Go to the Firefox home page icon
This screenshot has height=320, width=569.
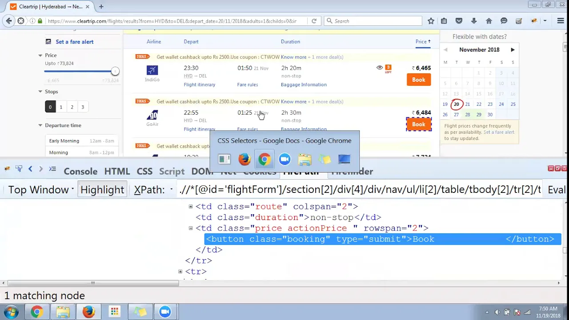[489, 21]
